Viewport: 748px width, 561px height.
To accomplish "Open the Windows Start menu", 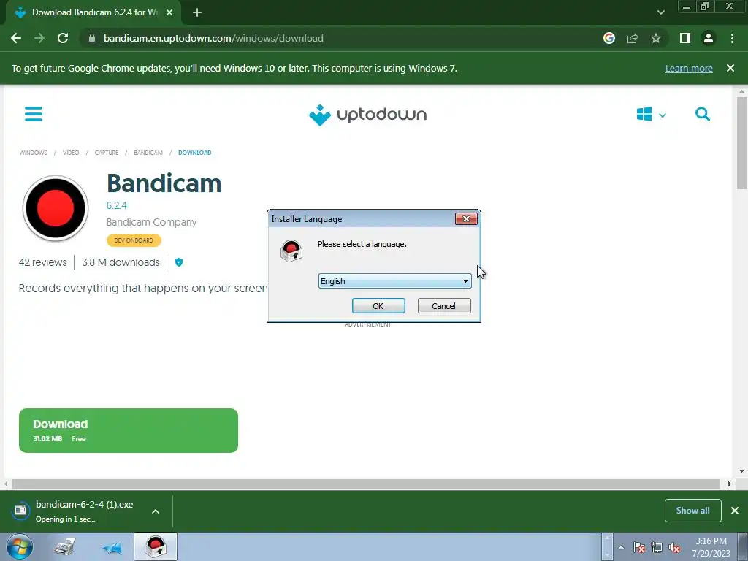I will point(20,546).
